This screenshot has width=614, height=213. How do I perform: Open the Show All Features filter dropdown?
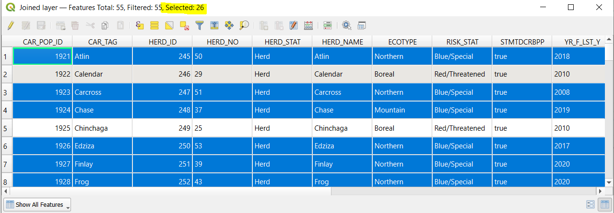click(x=37, y=205)
